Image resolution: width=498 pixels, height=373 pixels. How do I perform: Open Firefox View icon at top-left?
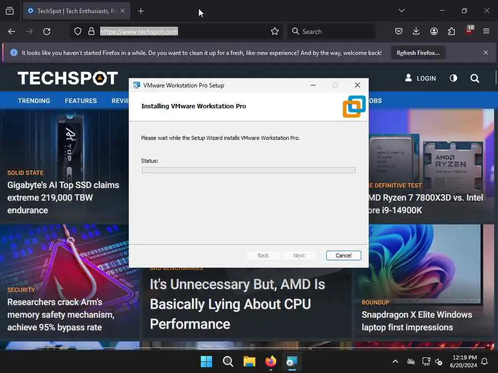pyautogui.click(x=10, y=11)
